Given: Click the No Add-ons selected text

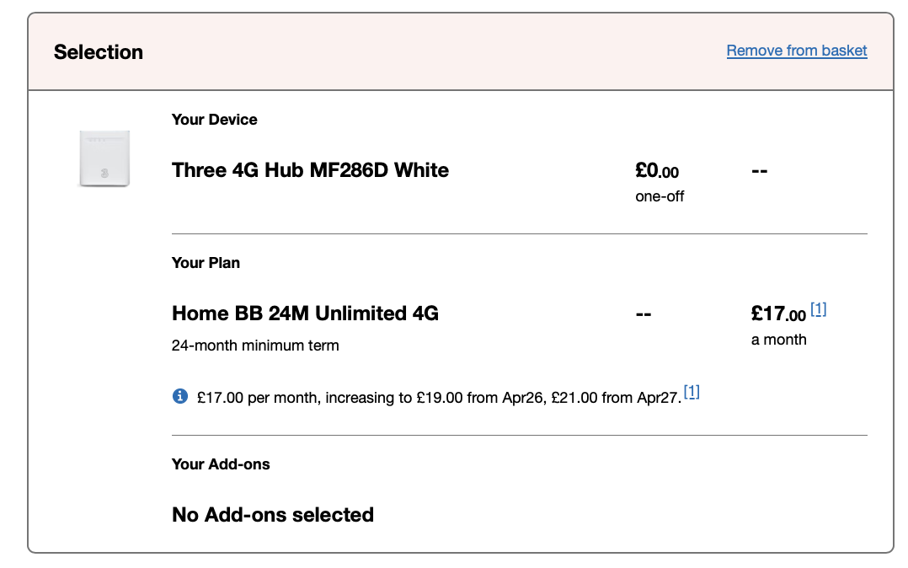Looking at the screenshot, I should (x=272, y=514).
